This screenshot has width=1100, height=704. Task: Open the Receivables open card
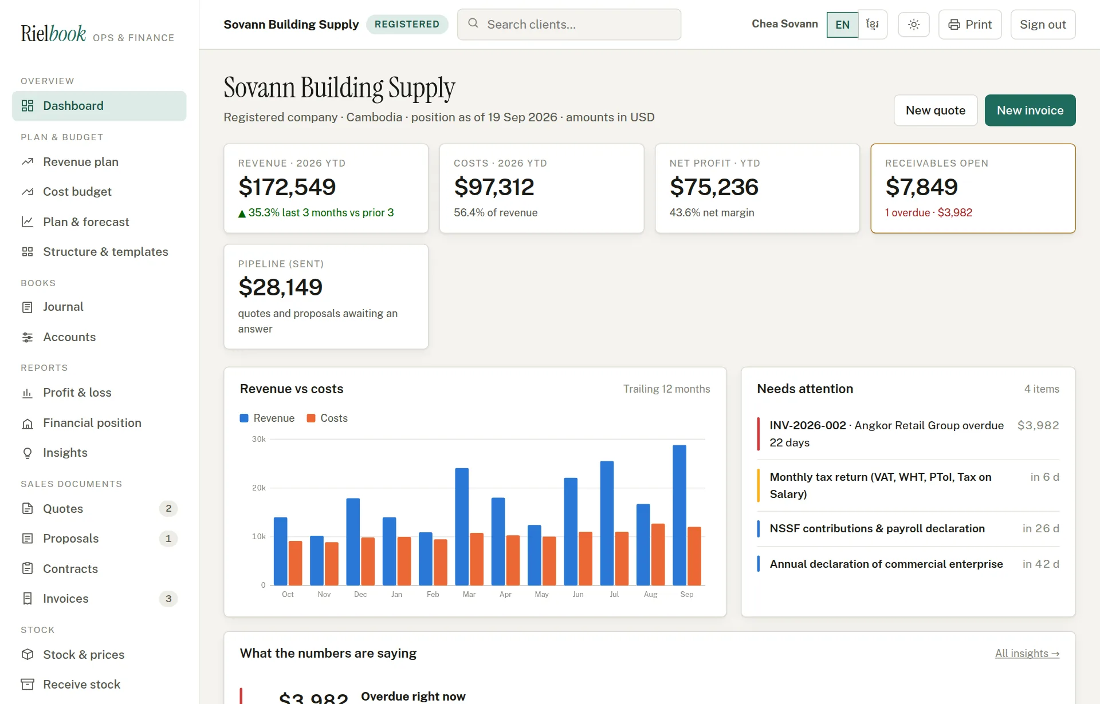(973, 188)
